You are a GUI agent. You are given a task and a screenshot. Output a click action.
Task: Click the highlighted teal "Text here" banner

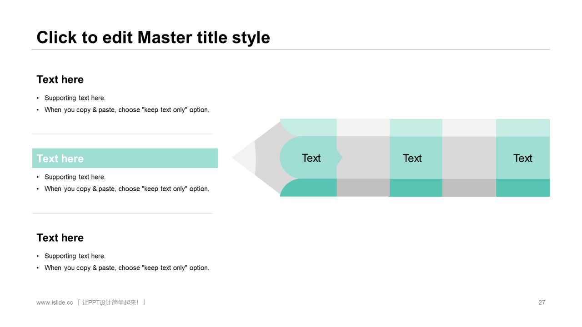pyautogui.click(x=125, y=158)
